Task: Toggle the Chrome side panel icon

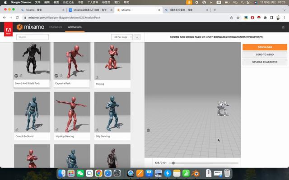Action: [x=272, y=18]
